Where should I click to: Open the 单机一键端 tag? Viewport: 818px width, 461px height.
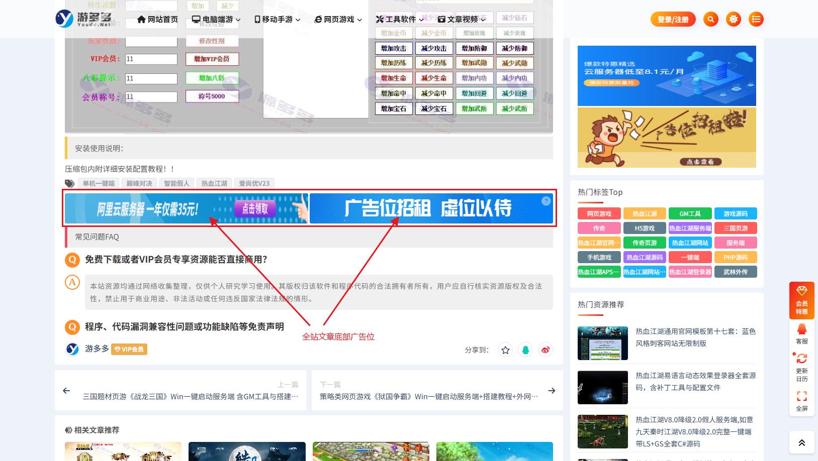tap(99, 183)
